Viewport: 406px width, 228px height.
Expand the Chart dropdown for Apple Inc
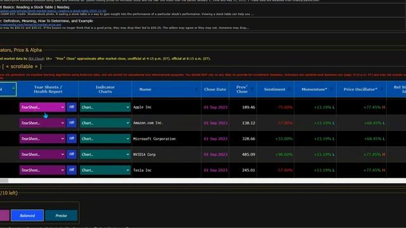click(x=105, y=107)
